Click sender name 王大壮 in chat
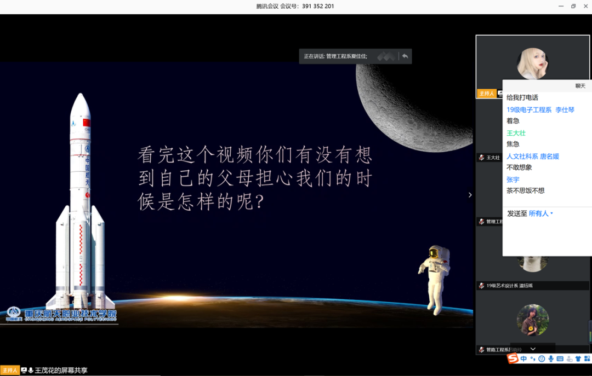Screen dimensions: 592x376 click(x=516, y=133)
